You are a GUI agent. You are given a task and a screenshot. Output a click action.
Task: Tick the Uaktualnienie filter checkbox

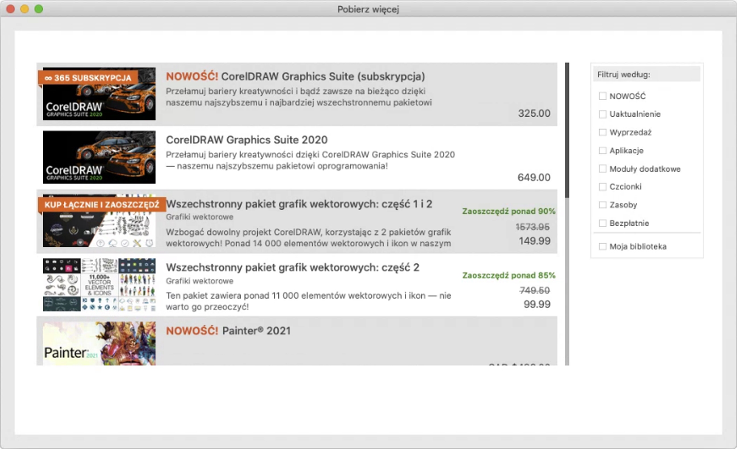click(602, 114)
